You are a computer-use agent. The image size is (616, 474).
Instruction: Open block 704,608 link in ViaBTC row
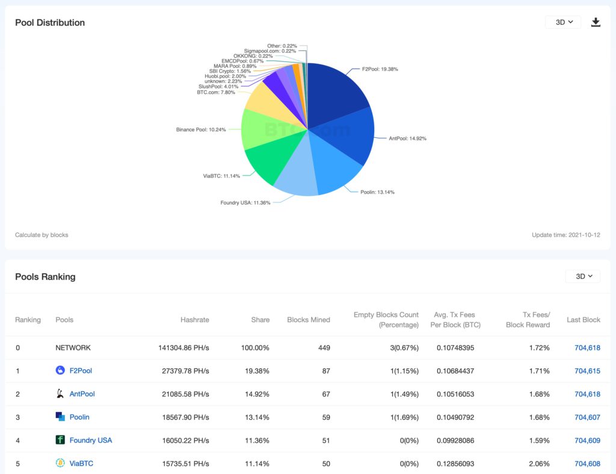(x=587, y=464)
